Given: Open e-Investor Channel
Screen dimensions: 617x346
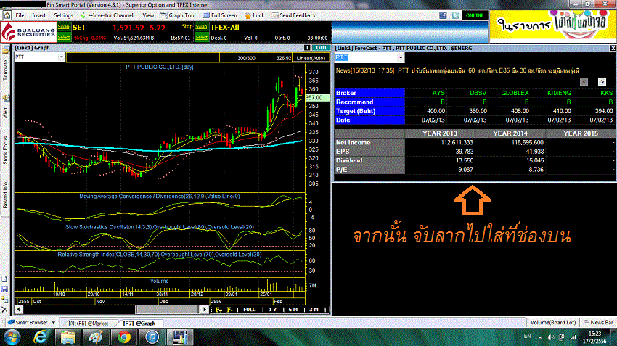Looking at the screenshot, I should [107, 15].
